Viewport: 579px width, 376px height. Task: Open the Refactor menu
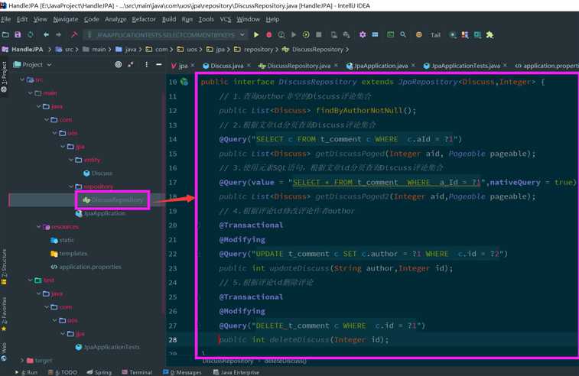(144, 19)
